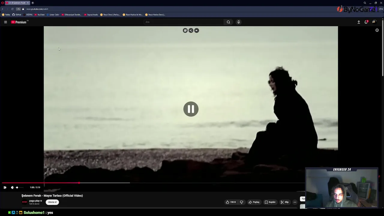Image resolution: width=384 pixels, height=216 pixels.
Task: Click the first overlay icon above the video
Action: click(185, 30)
